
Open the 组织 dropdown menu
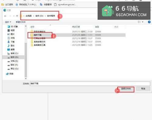[8, 22]
